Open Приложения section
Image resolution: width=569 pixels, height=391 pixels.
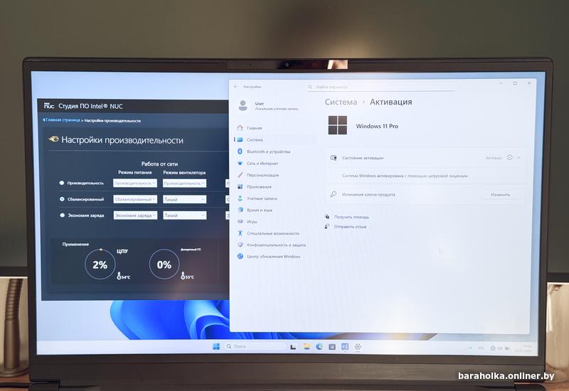point(275,186)
